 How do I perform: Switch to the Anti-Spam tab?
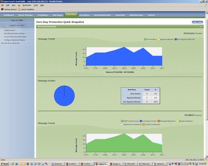click(x=58, y=15)
